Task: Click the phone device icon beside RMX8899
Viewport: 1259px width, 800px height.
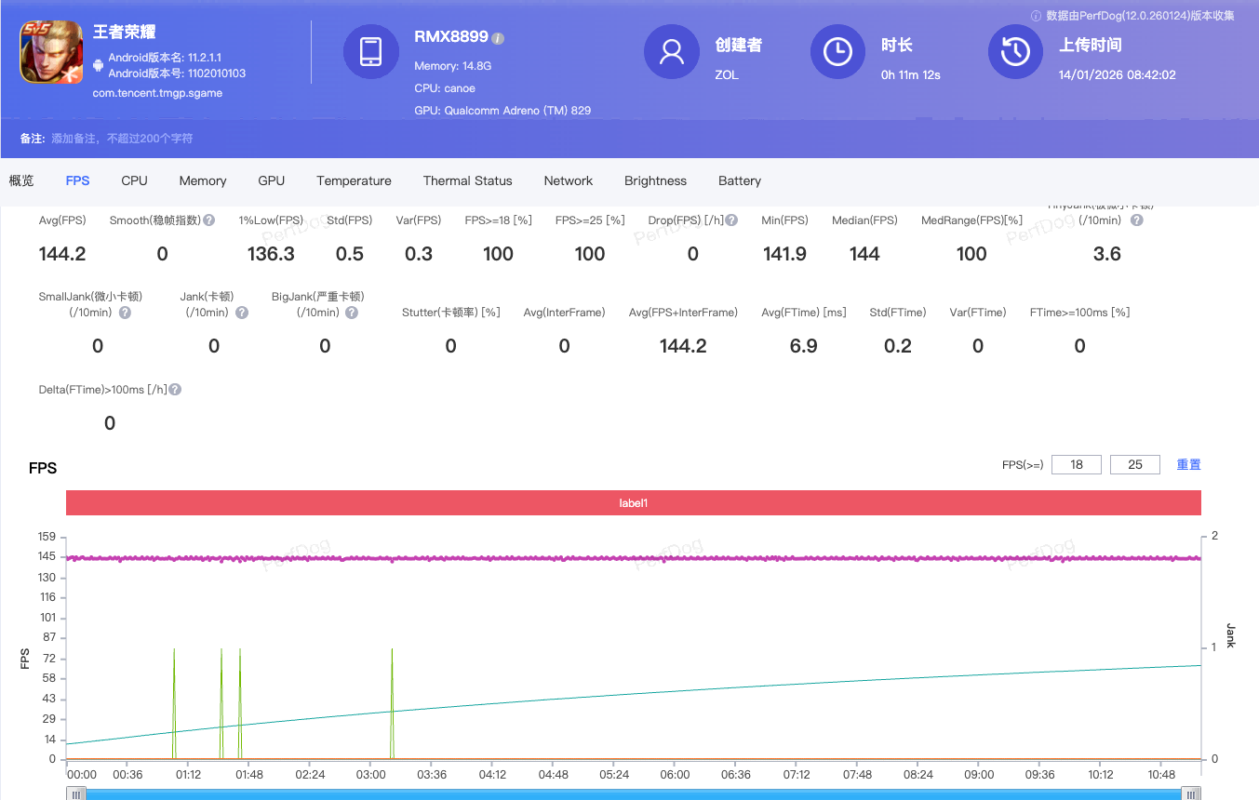Action: click(371, 53)
